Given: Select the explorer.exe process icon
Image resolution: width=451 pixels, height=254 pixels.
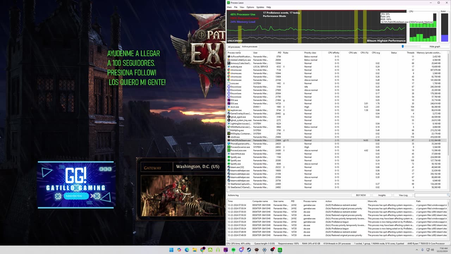Looking at the screenshot, I should pos(229,110).
